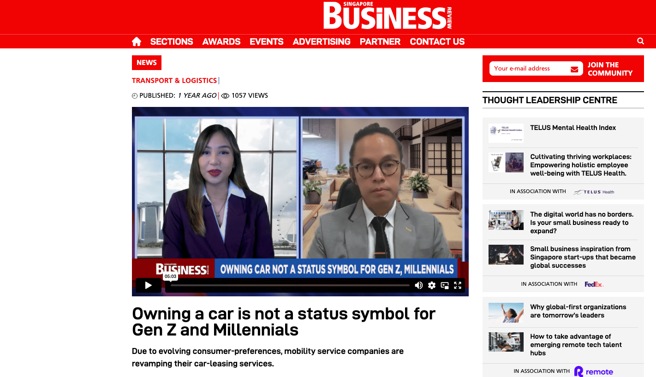
Task: Open the ADVERTISING menu
Action: [x=322, y=41]
